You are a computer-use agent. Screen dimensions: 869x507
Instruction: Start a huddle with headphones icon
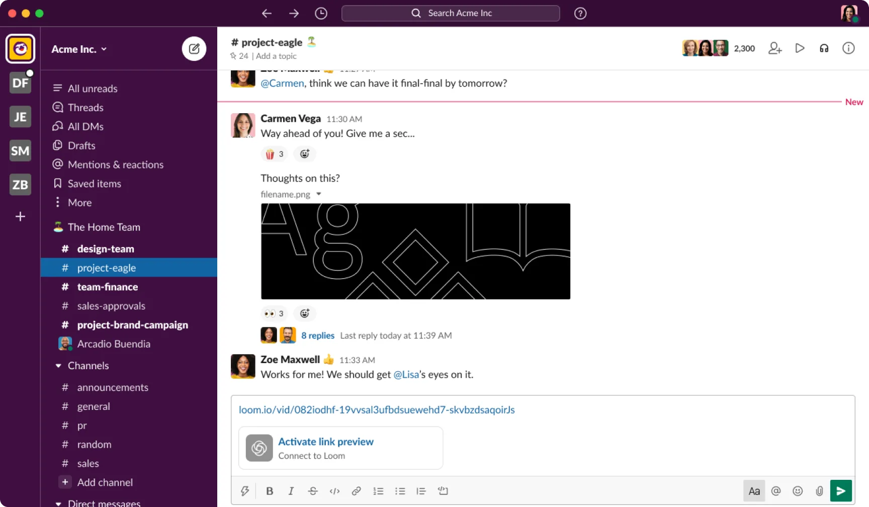pyautogui.click(x=824, y=48)
